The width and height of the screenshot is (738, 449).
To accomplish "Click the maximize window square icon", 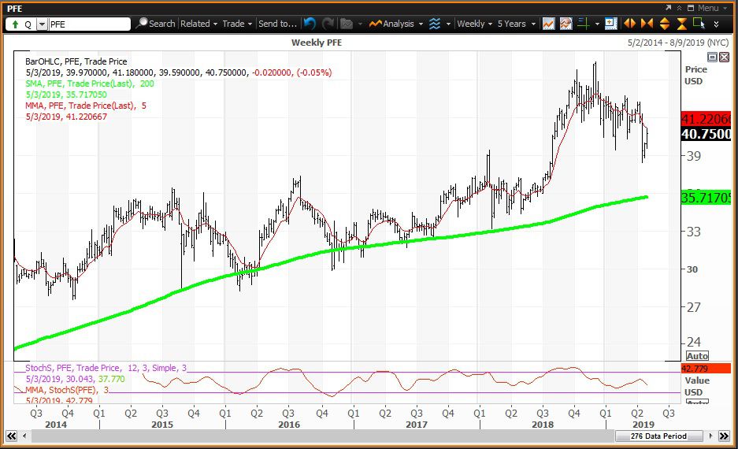I will [691, 8].
